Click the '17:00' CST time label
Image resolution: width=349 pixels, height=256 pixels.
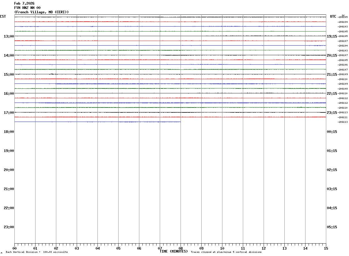(x=9, y=112)
